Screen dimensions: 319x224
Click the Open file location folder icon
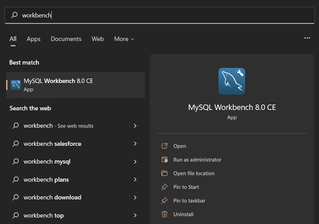click(164, 173)
